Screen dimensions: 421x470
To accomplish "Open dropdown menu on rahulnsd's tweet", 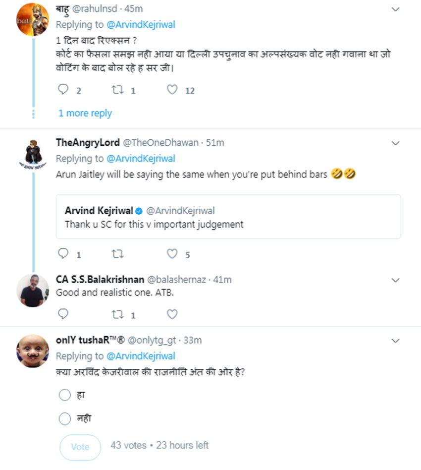I will click(395, 9).
